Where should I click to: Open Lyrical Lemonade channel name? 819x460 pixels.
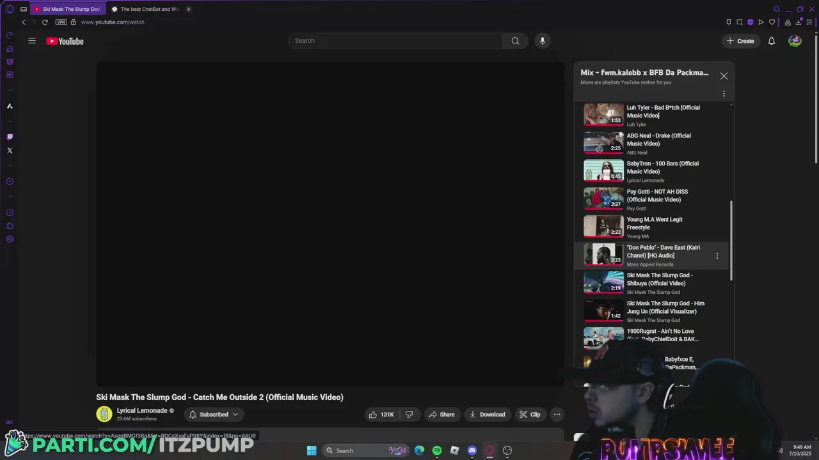142,411
